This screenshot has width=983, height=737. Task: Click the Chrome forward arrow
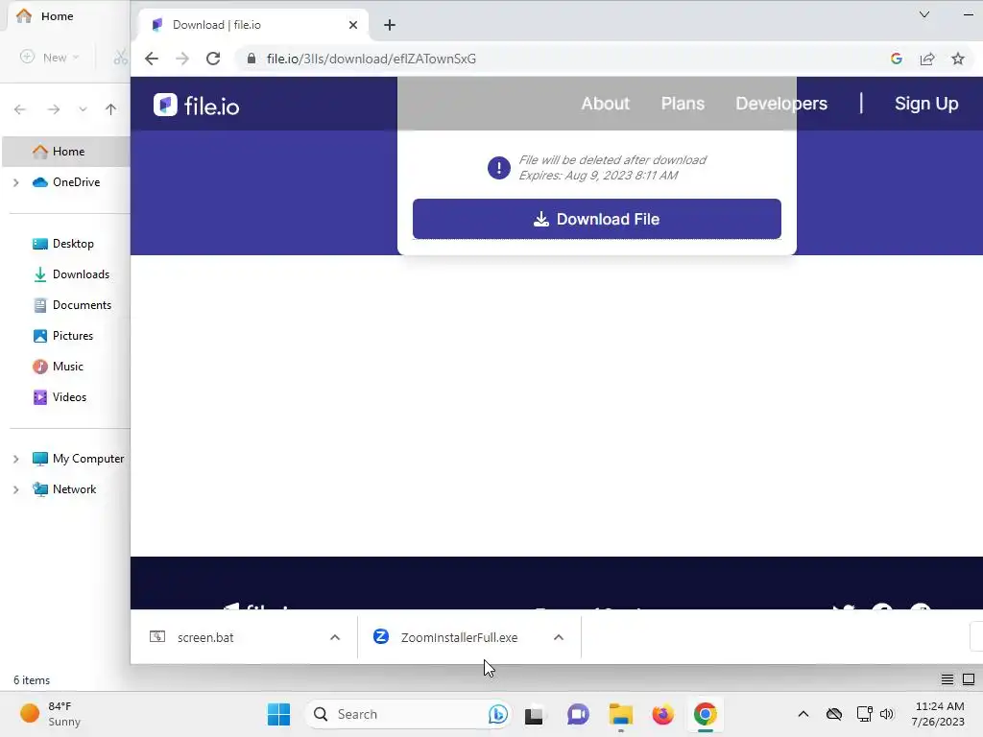182,59
